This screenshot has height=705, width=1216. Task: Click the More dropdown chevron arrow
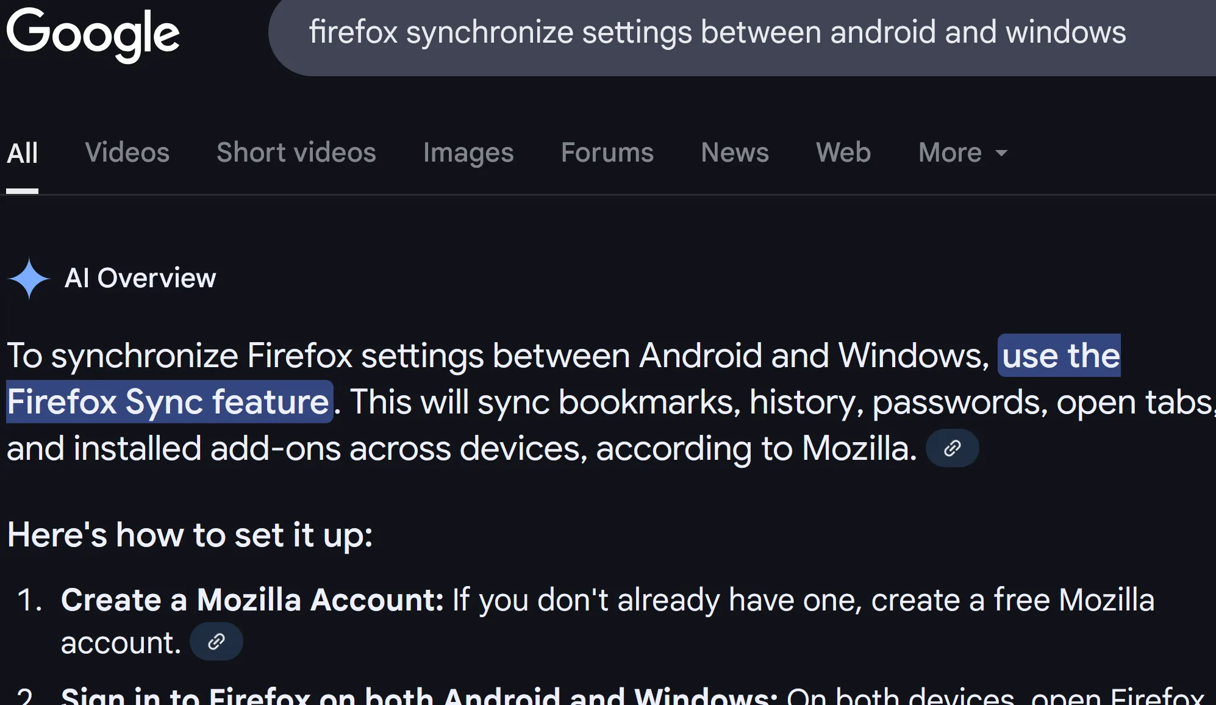[x=1001, y=154]
